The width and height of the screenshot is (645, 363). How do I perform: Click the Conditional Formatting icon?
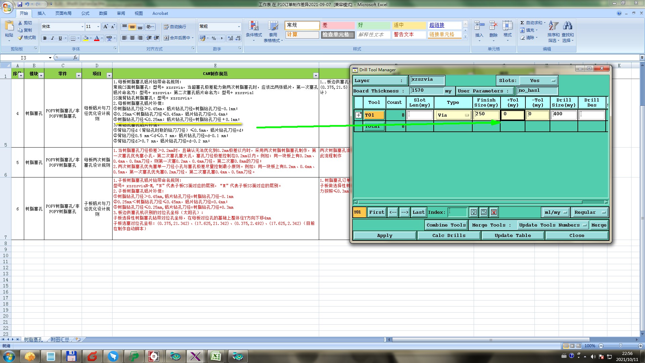(253, 26)
